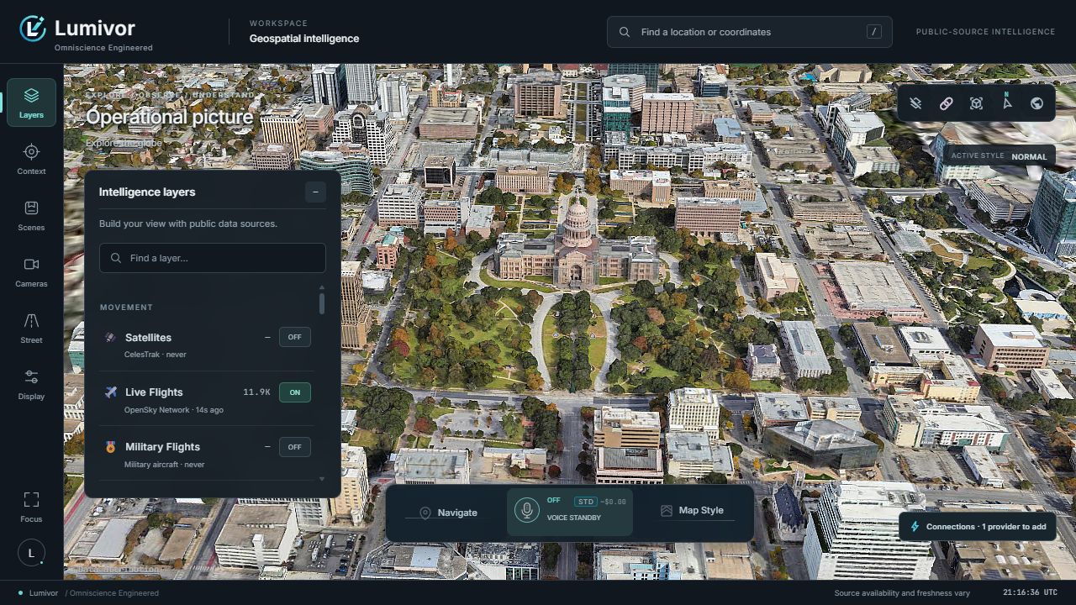
Task: Click the STD voice tier badge
Action: (x=584, y=502)
